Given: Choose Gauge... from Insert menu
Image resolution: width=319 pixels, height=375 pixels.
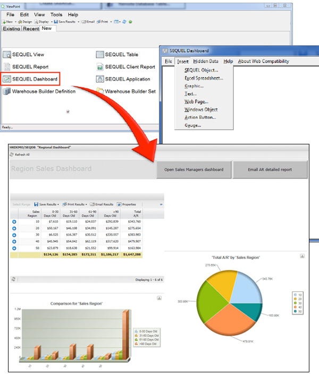Looking at the screenshot, I should (x=192, y=125).
